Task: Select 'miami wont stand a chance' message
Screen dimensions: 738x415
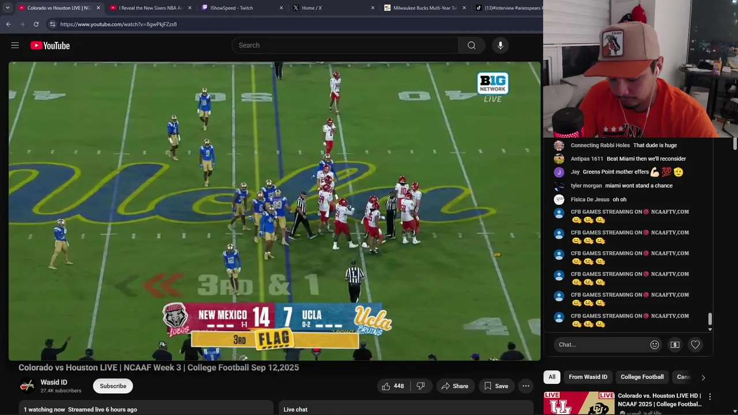Action: 639,186
